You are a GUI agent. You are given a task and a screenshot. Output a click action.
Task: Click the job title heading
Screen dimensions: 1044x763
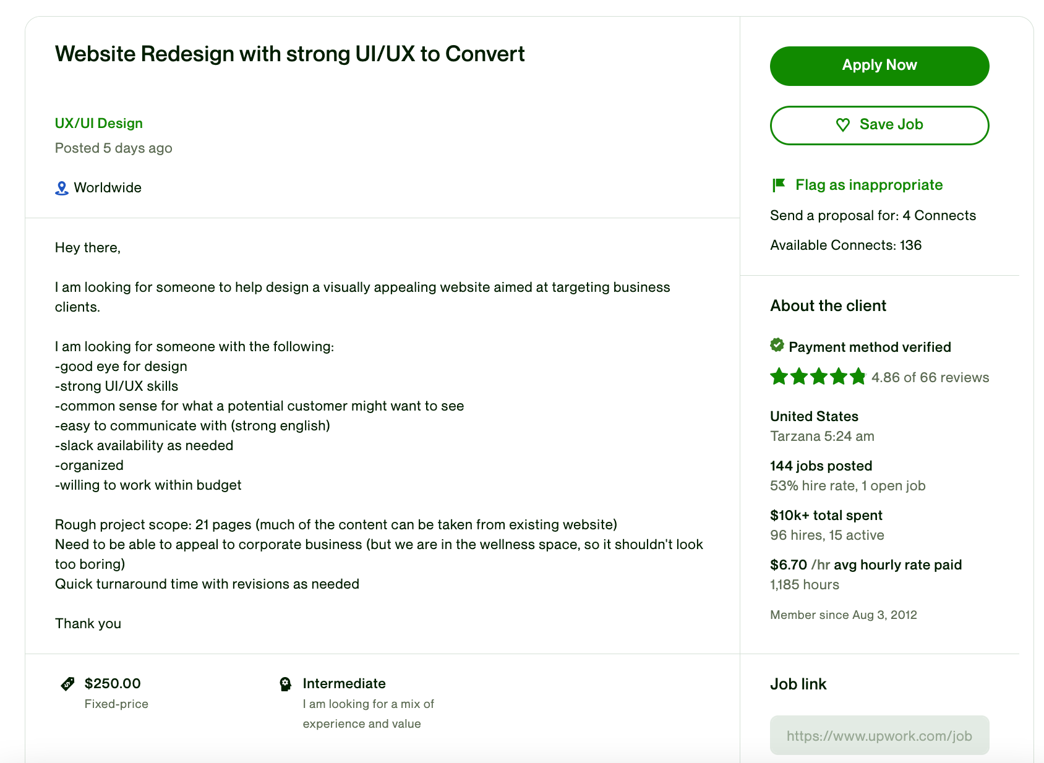[289, 54]
